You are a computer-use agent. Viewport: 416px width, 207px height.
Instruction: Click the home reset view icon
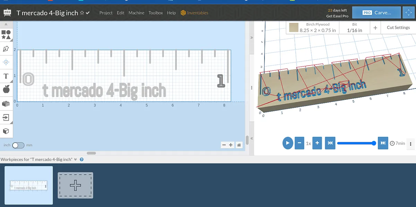point(239,145)
